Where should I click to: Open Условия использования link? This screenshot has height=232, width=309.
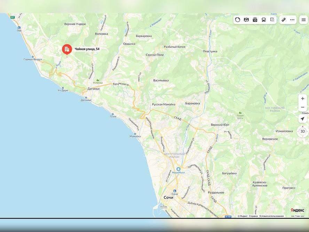pyautogui.click(x=271, y=216)
